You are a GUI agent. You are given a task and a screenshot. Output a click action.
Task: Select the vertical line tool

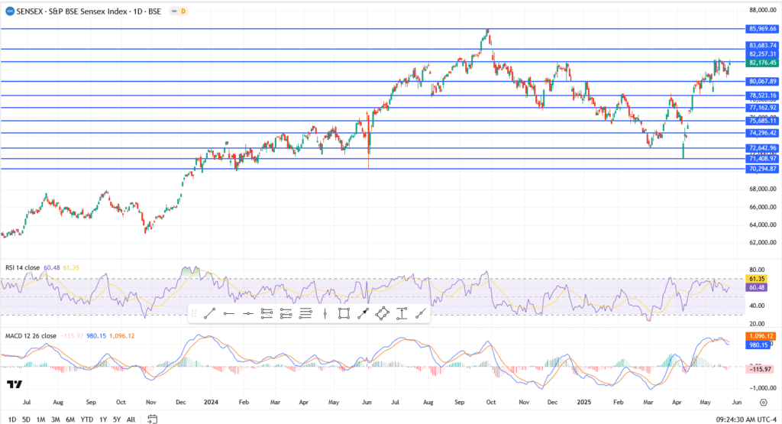[x=325, y=314]
